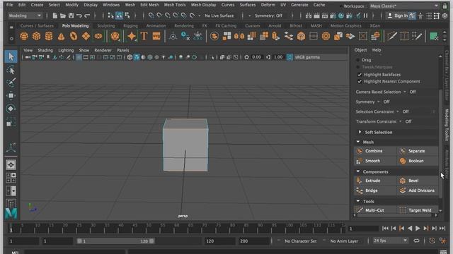This screenshot has width=453, height=254.
Task: Click the viewport gamma value field
Action: [x=278, y=57]
